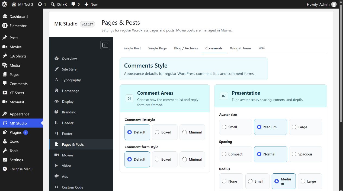Screen dimensions: 343x191
Task: Open the Blog / Archives tab
Action: (x=186, y=48)
